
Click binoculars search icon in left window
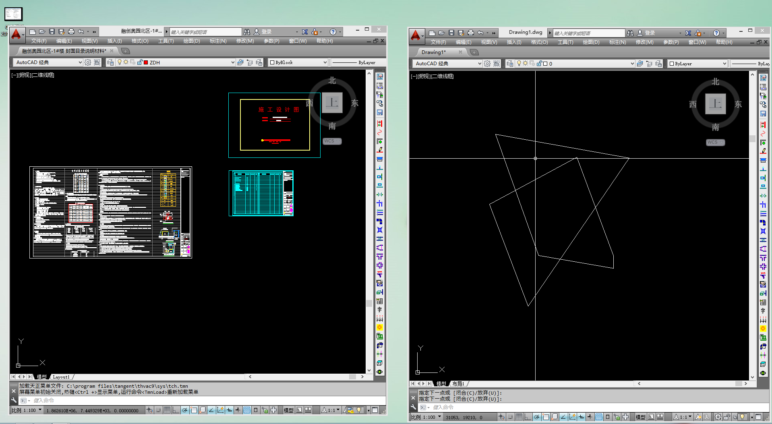[247, 32]
